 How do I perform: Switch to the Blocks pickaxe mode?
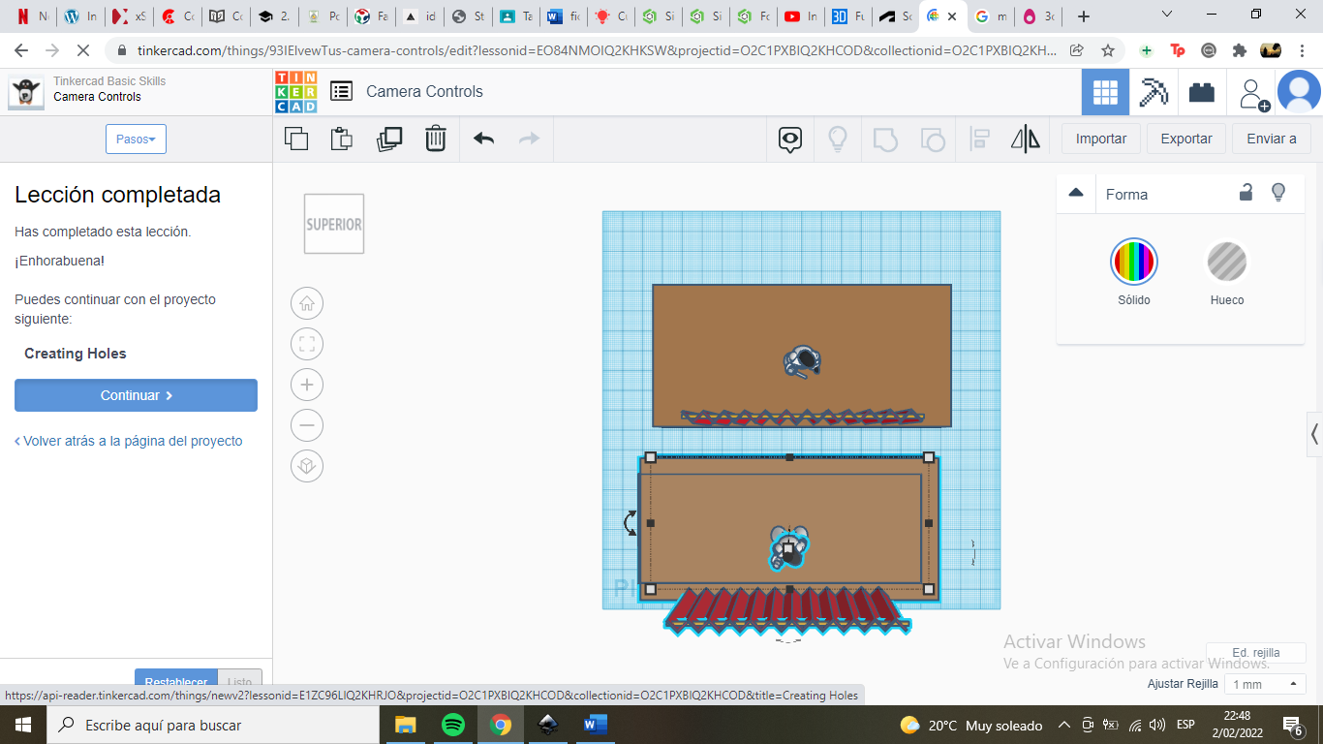pos(1154,92)
